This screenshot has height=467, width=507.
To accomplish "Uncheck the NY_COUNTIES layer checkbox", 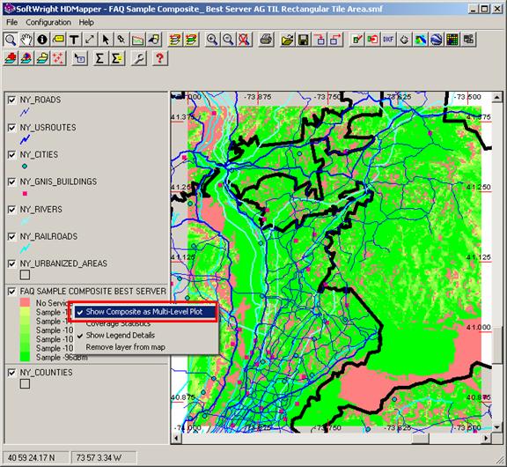I will pyautogui.click(x=12, y=373).
